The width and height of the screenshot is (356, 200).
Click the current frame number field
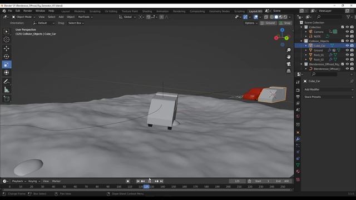click(238, 181)
